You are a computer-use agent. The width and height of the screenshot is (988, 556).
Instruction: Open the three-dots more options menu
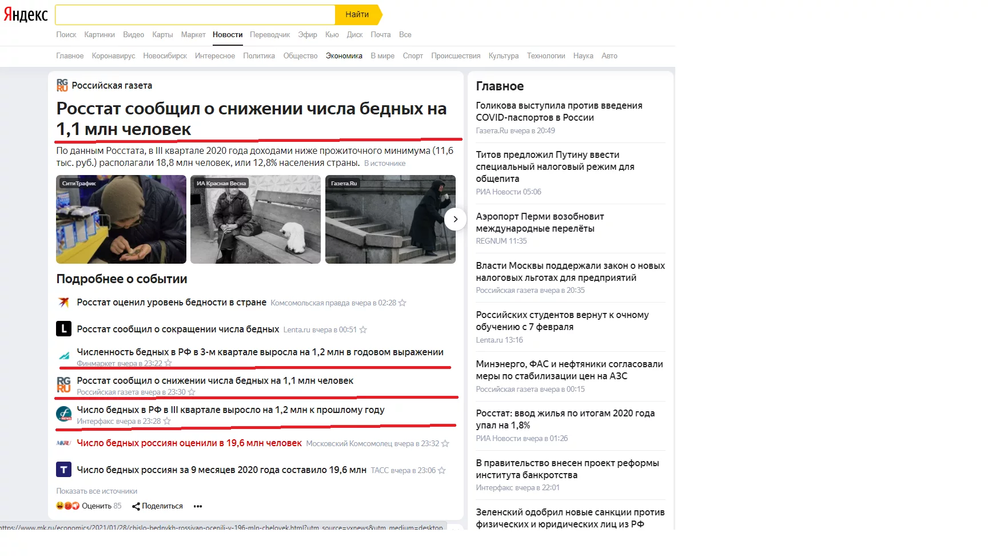[x=198, y=506]
